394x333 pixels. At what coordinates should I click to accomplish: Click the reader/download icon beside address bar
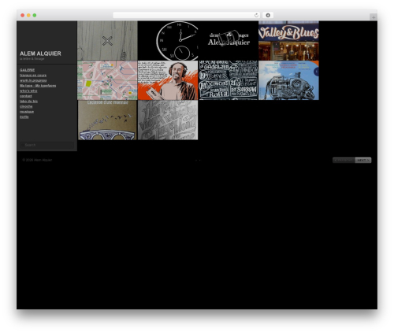pyautogui.click(x=268, y=15)
